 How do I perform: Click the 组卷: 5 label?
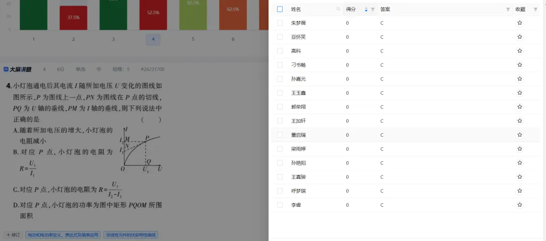tap(121, 70)
